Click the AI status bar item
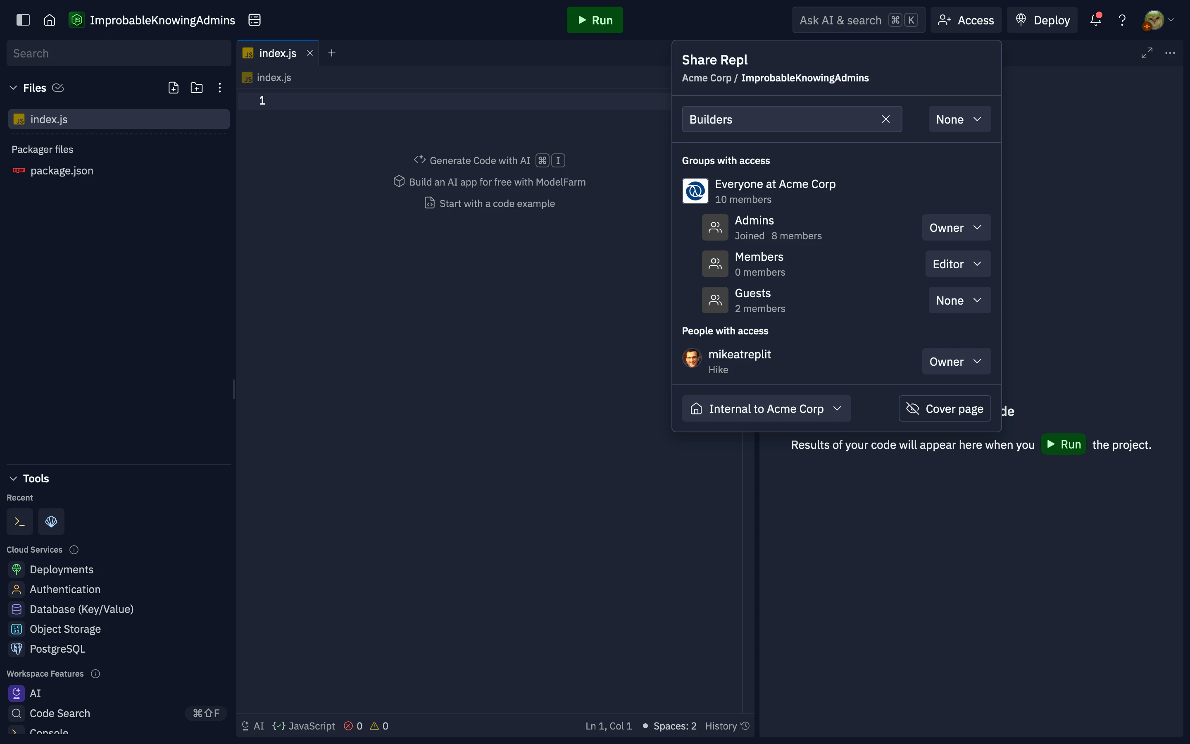 pos(253,726)
